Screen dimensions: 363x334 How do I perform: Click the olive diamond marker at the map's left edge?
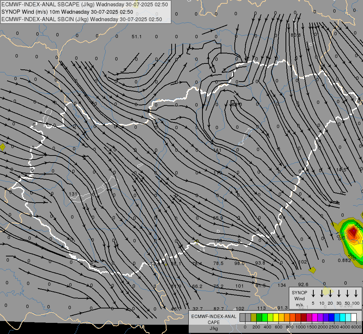[2, 147]
